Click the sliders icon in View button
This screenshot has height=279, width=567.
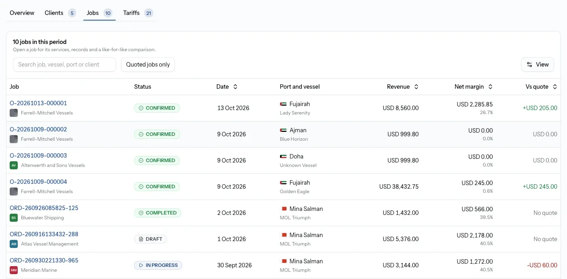(529, 65)
